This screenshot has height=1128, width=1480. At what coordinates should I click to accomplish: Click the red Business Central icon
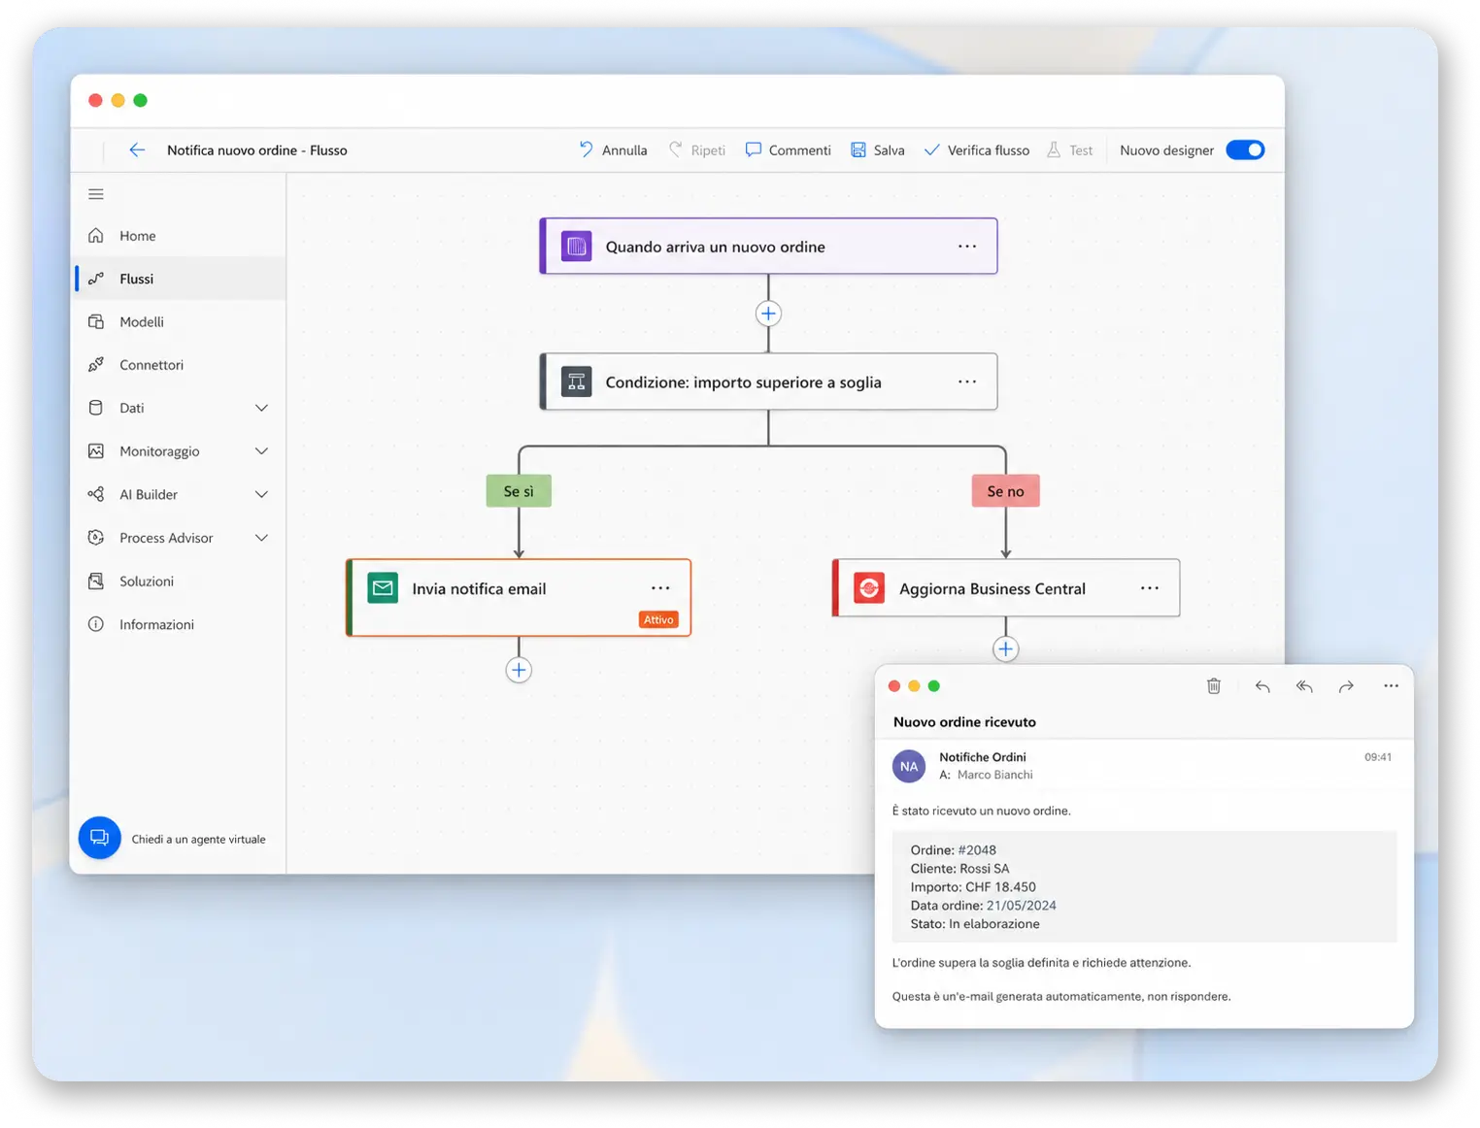(869, 588)
